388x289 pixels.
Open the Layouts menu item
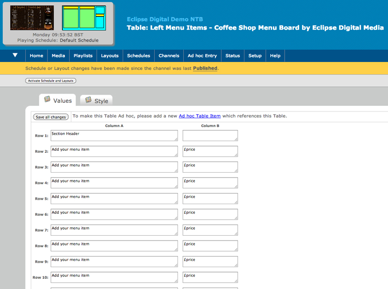110,56
